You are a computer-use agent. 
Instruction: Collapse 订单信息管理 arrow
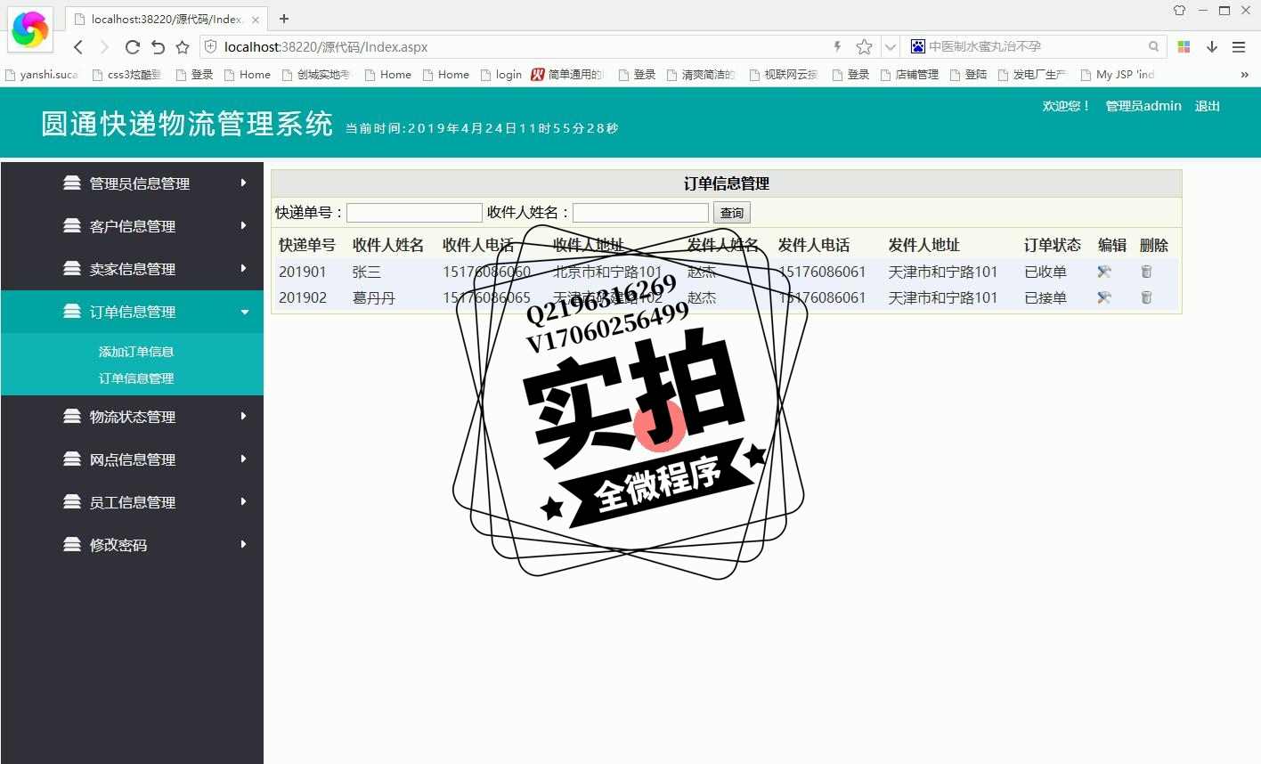pyautogui.click(x=245, y=312)
